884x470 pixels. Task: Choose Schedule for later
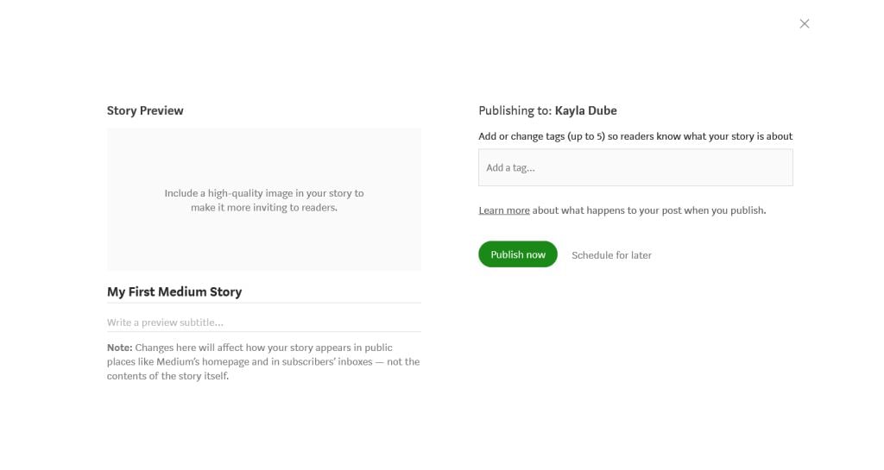tap(611, 255)
